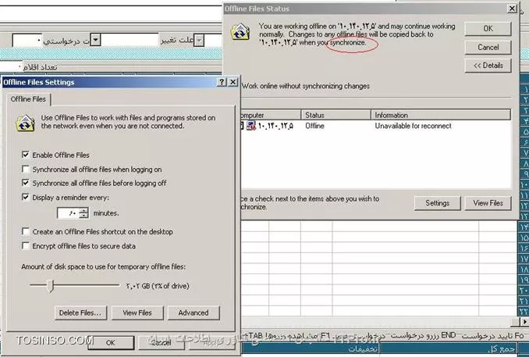529x357 pixels.
Task: Click Cancel in Offline Files Settings
Action: pyautogui.click(x=161, y=342)
